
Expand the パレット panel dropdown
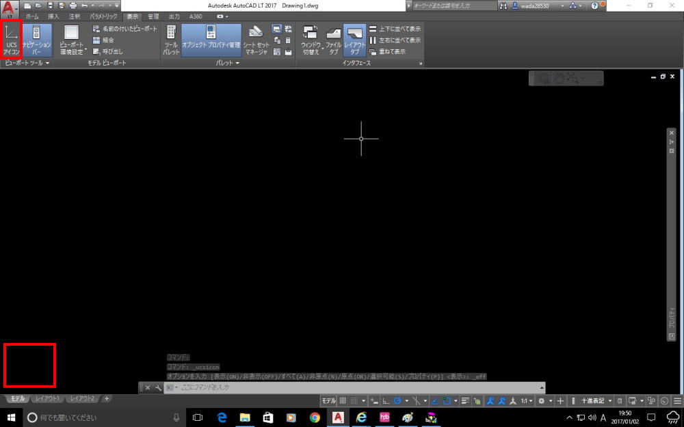pos(228,63)
